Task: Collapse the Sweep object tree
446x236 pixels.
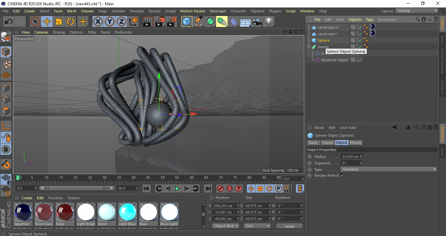Action: 309,47
